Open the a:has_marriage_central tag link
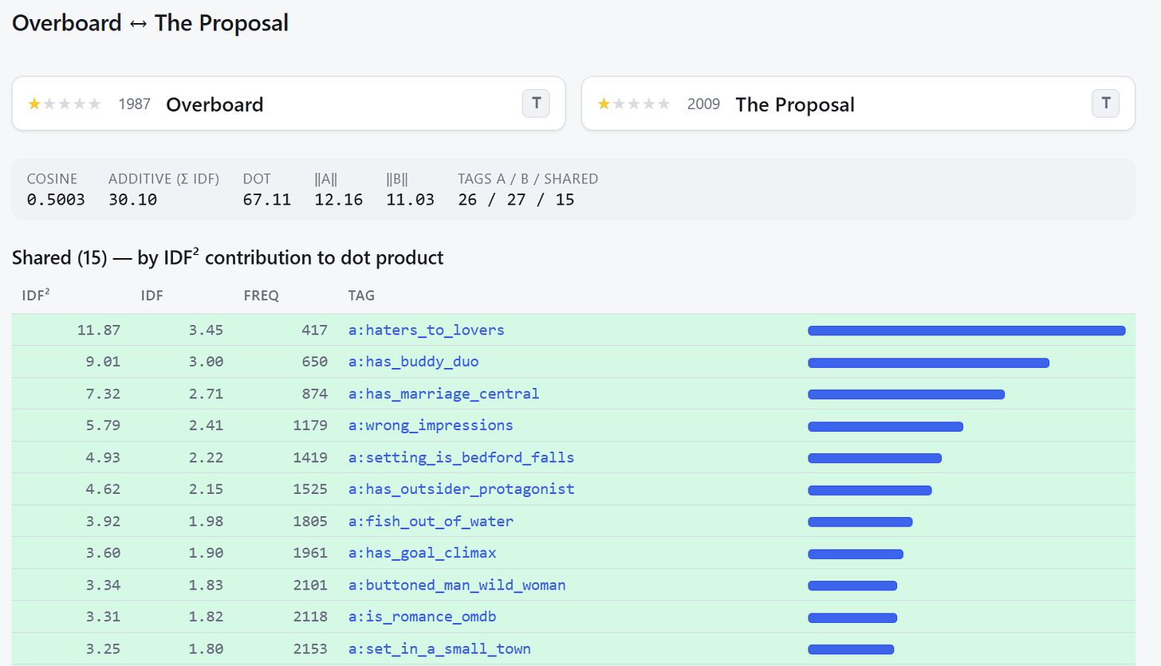Screen dimensions: 1161x666 444,394
